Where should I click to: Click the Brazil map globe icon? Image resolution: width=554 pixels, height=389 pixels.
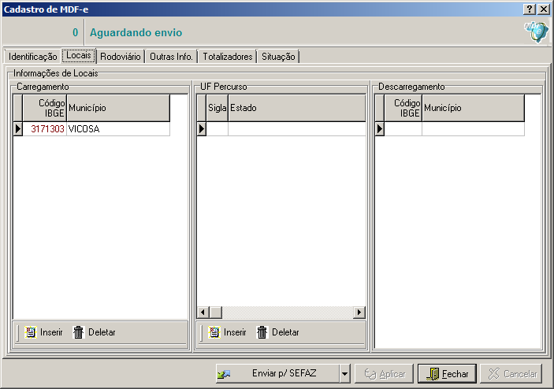536,32
